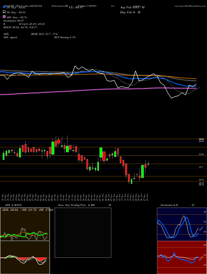Image resolution: width=207 pixels, height=274 pixels.
Task: Click the Day Vol reading
Action: coord(130,12)
